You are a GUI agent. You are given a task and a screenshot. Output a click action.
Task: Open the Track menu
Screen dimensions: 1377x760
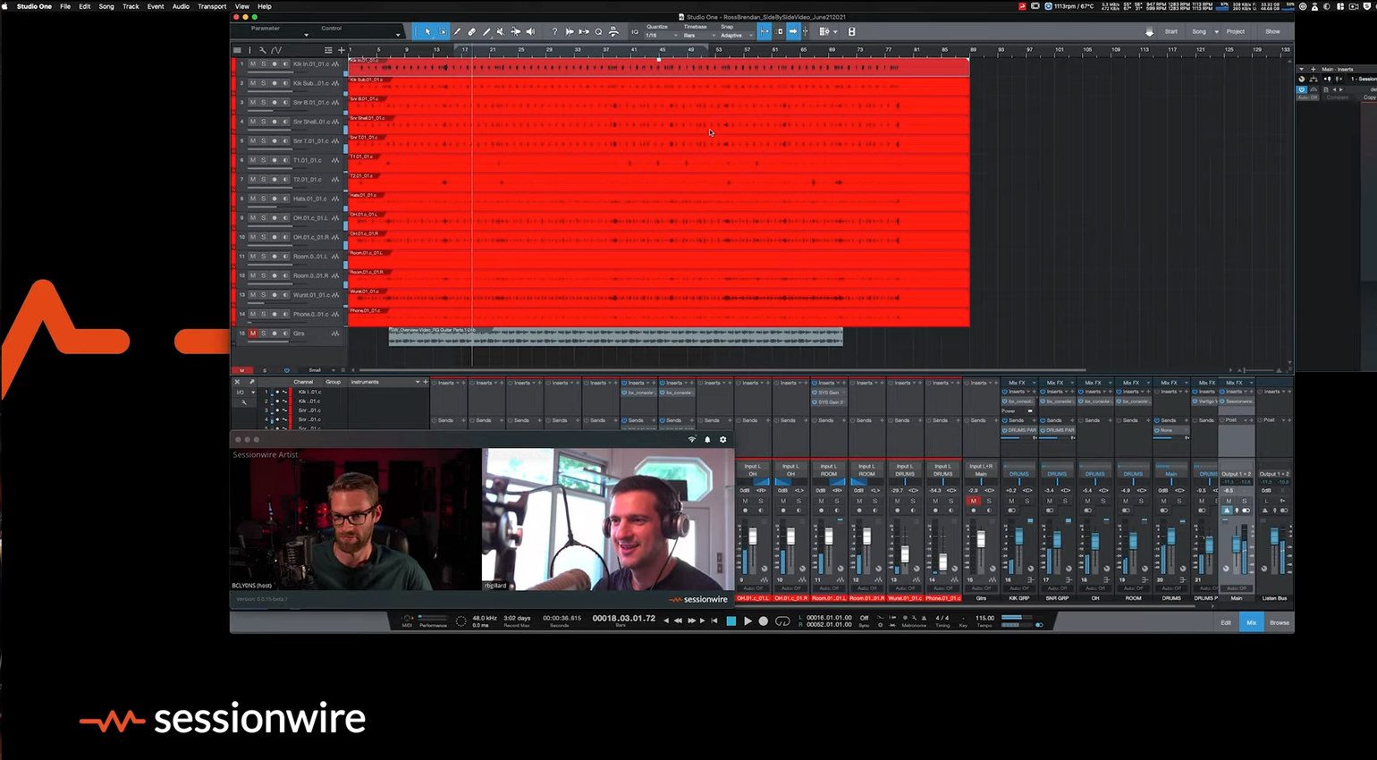coord(131,6)
